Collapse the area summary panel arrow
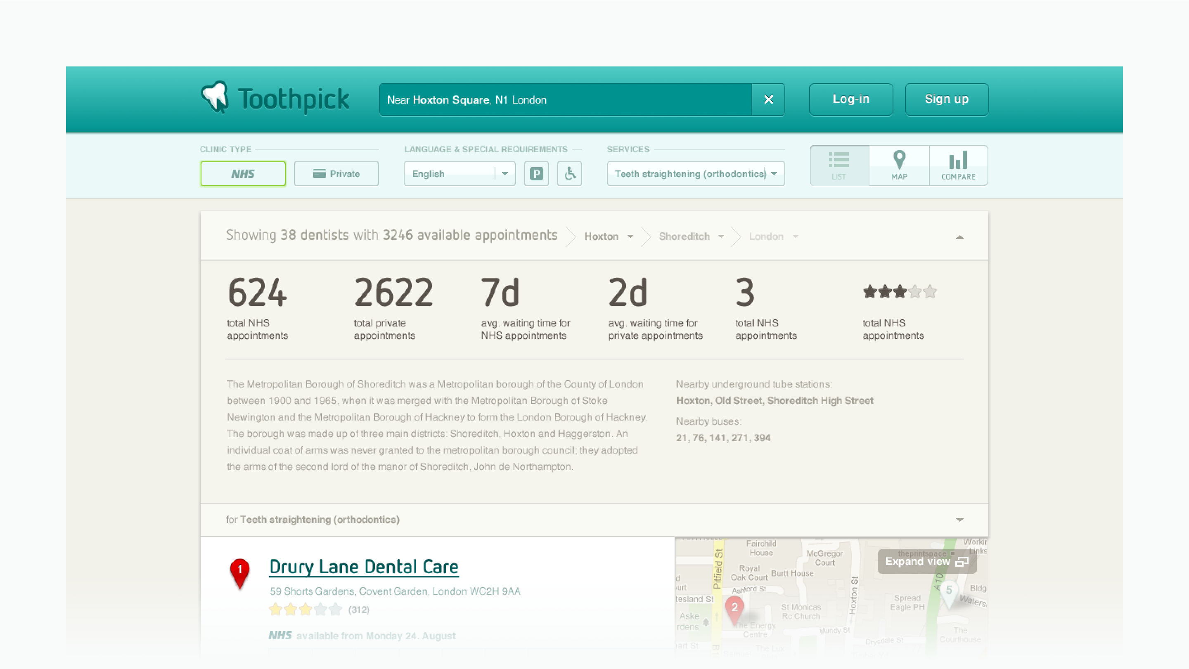Image resolution: width=1189 pixels, height=669 pixels. click(x=959, y=237)
